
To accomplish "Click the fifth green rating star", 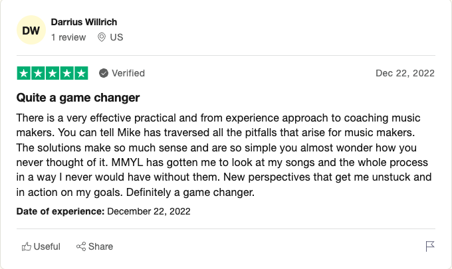I will [81, 73].
